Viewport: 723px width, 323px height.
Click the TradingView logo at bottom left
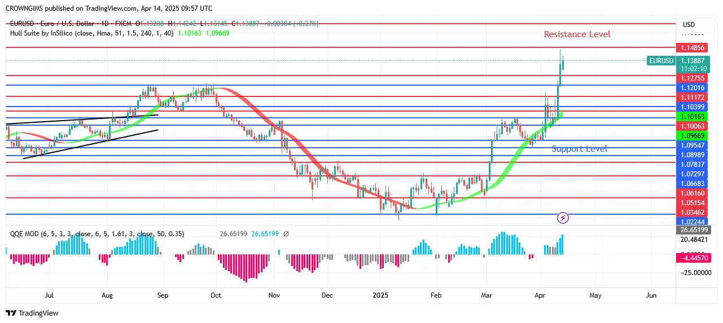point(32,313)
